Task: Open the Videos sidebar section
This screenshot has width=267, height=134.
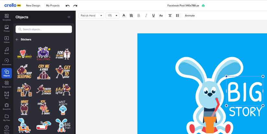Action: click(7, 40)
